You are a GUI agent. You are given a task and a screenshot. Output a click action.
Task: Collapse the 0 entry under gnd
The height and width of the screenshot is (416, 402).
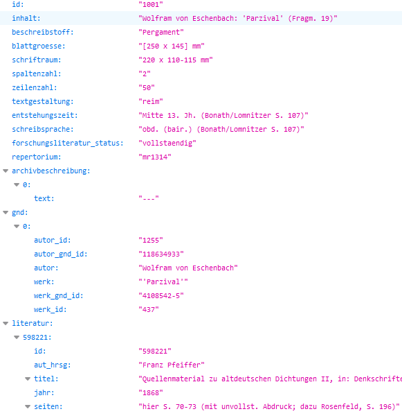(x=17, y=226)
